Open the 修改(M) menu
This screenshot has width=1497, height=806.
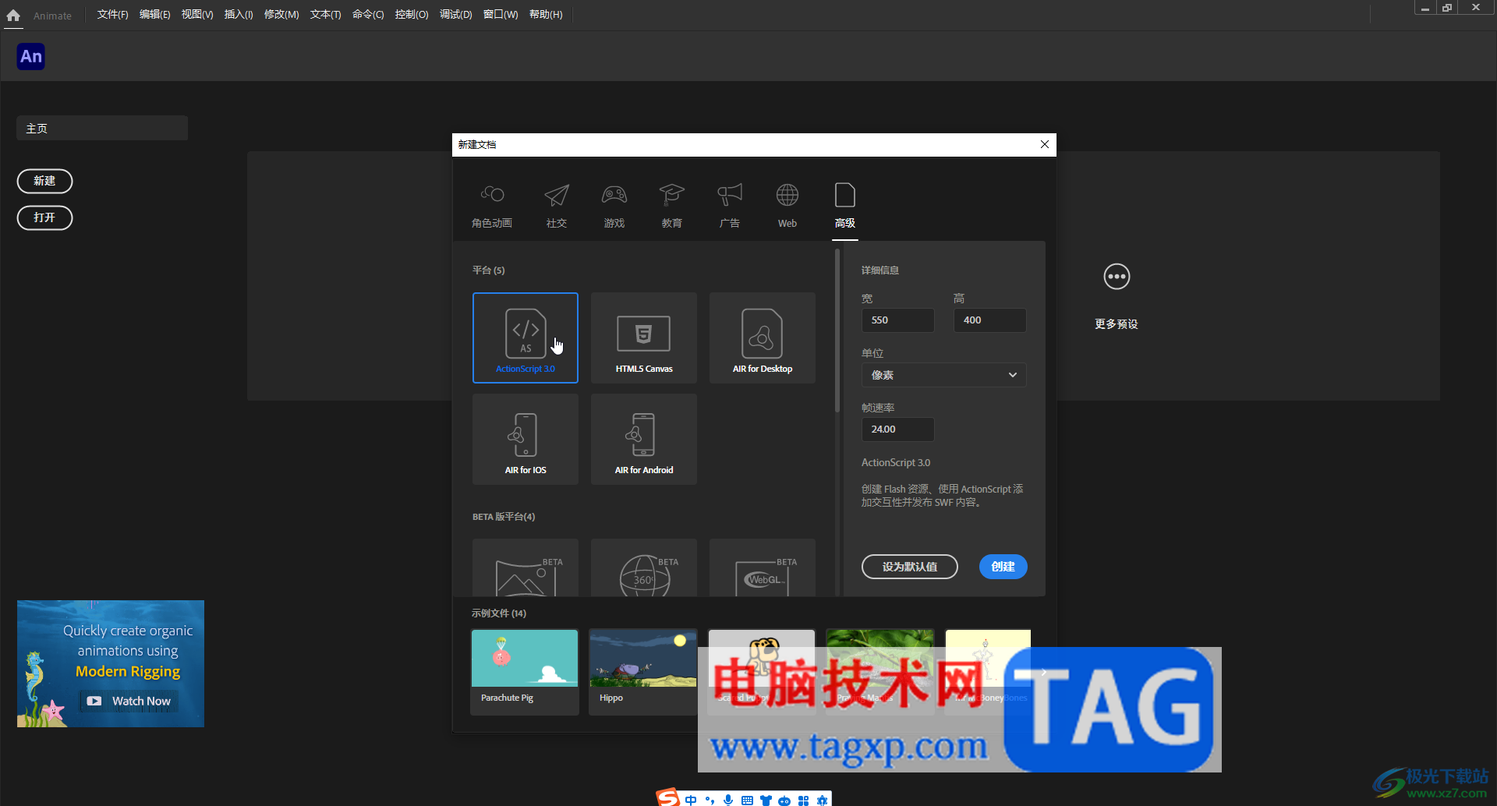pos(281,15)
